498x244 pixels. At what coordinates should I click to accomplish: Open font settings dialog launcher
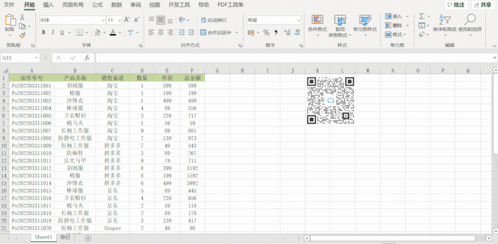141,46
